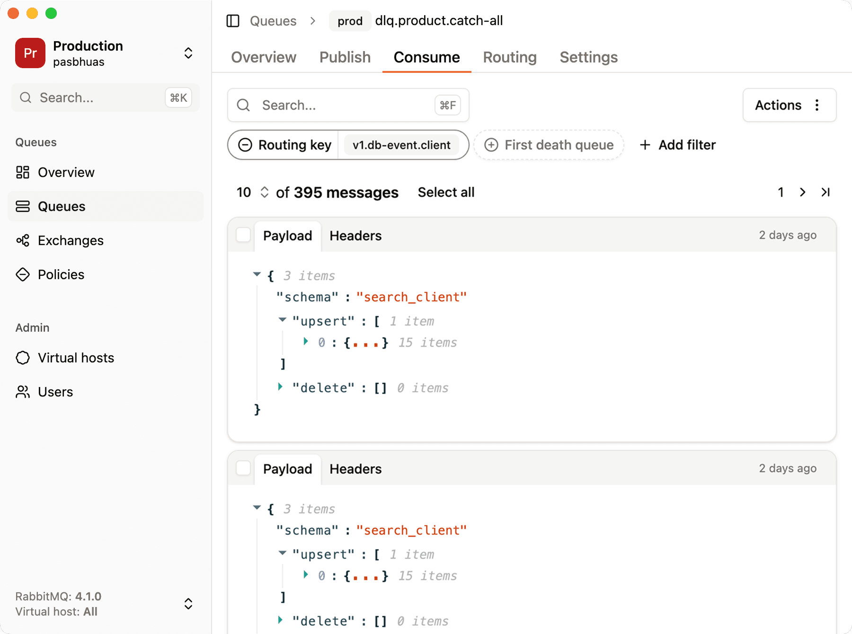The height and width of the screenshot is (634, 852).
Task: Check the first message's selection checkbox
Action: tap(243, 234)
